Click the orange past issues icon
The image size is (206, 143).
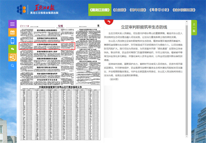point(13,57)
